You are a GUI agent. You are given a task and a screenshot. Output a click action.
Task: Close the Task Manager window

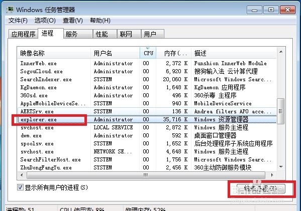[x=287, y=10]
